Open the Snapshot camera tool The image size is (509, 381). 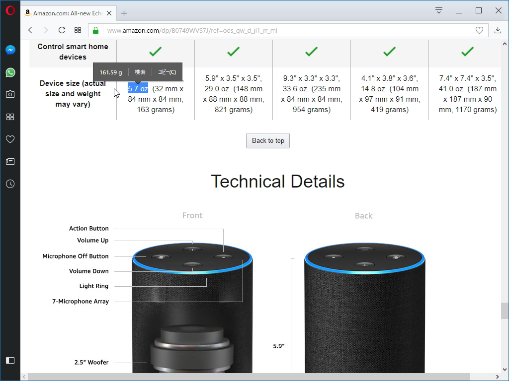click(10, 94)
